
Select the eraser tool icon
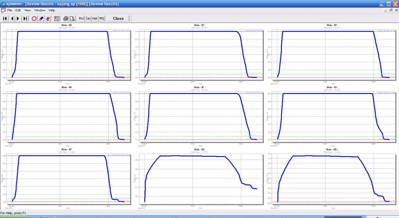[x=41, y=18]
